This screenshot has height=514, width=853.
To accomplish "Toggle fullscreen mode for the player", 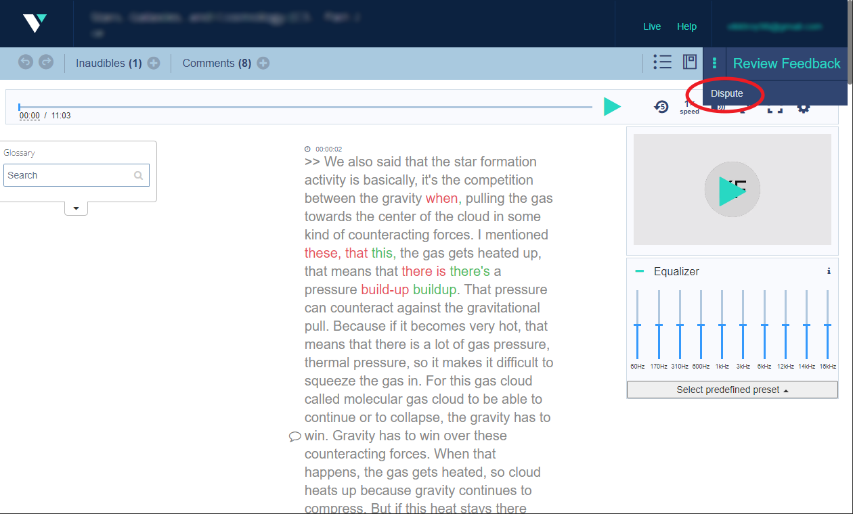I will 774,108.
